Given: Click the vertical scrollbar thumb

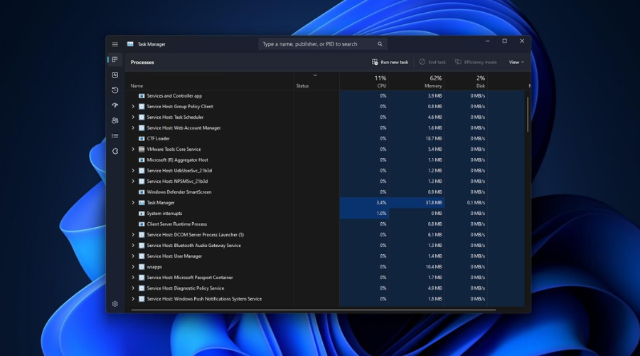Looking at the screenshot, I should (528, 115).
